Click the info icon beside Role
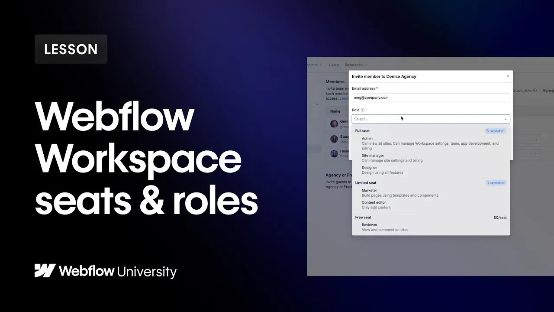 click(x=363, y=110)
